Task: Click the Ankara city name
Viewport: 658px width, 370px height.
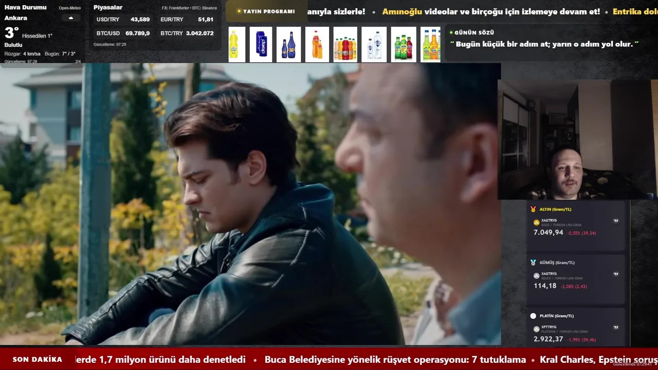Action: coord(16,18)
